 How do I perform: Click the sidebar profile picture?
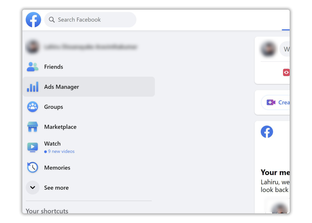32,47
